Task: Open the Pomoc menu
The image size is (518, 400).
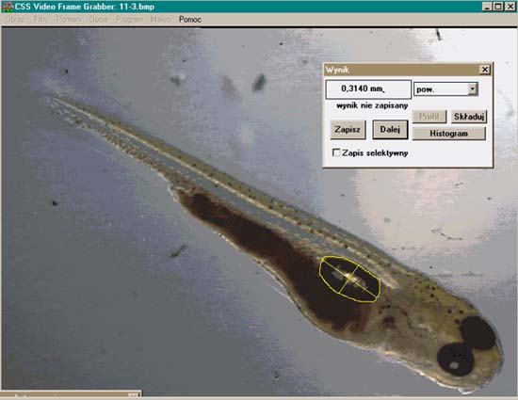Action: point(190,20)
